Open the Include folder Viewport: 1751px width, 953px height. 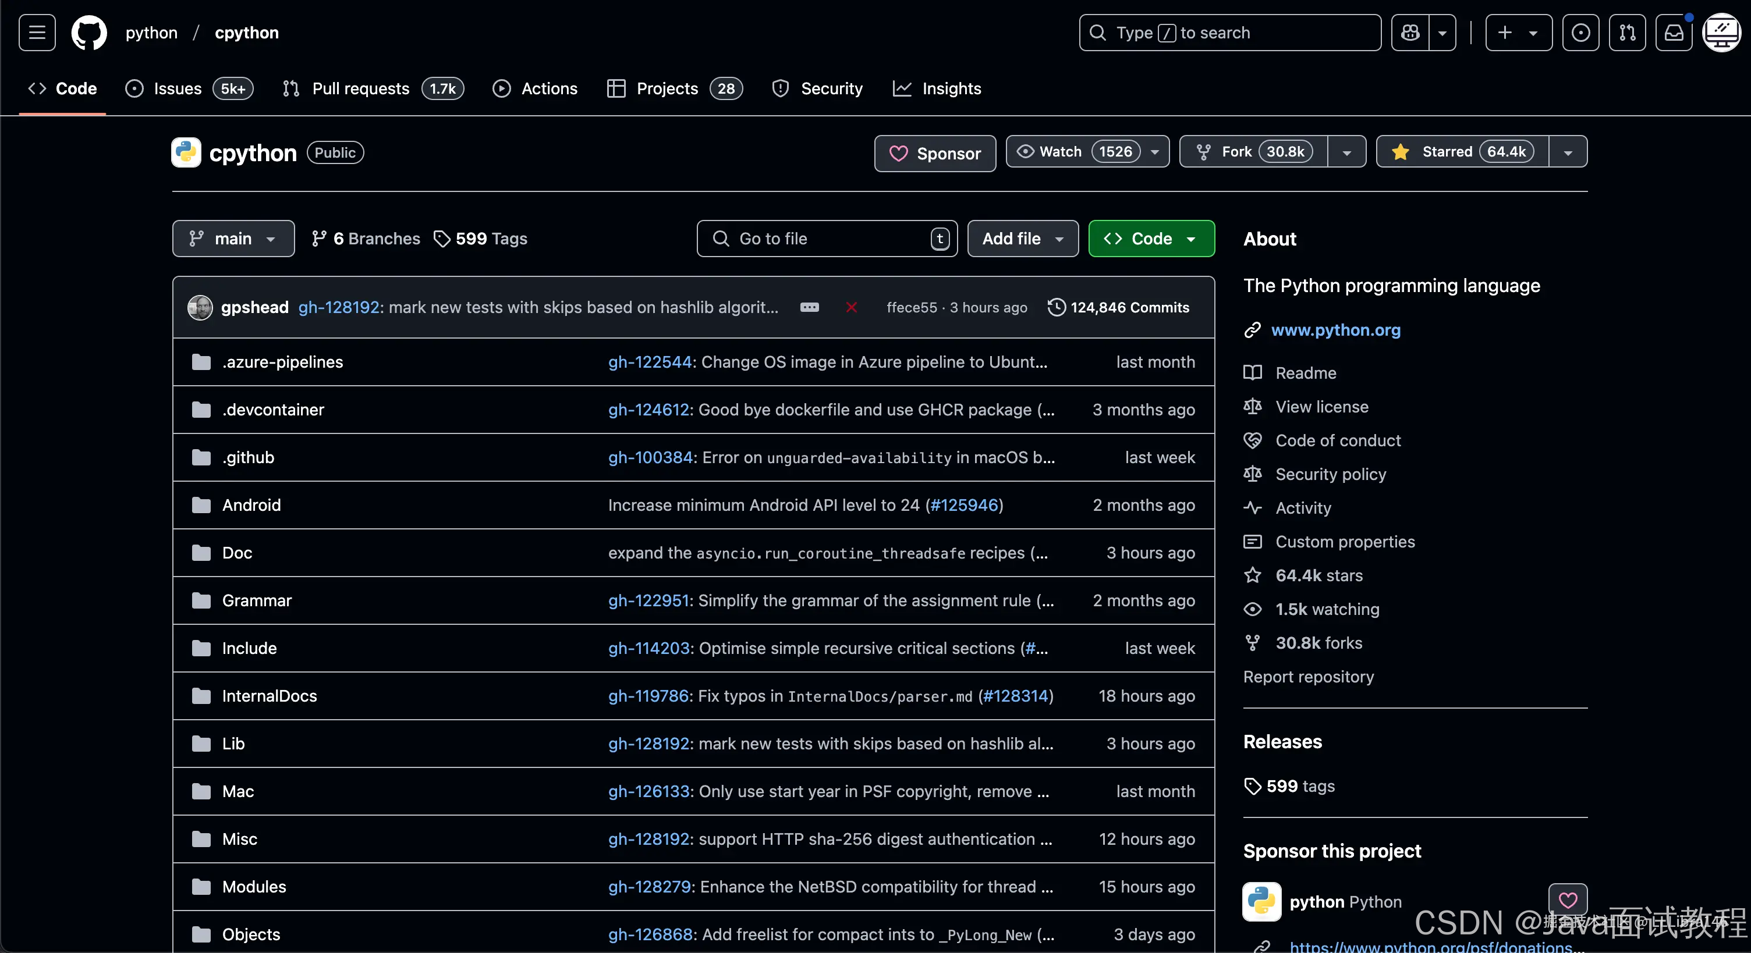coord(250,648)
